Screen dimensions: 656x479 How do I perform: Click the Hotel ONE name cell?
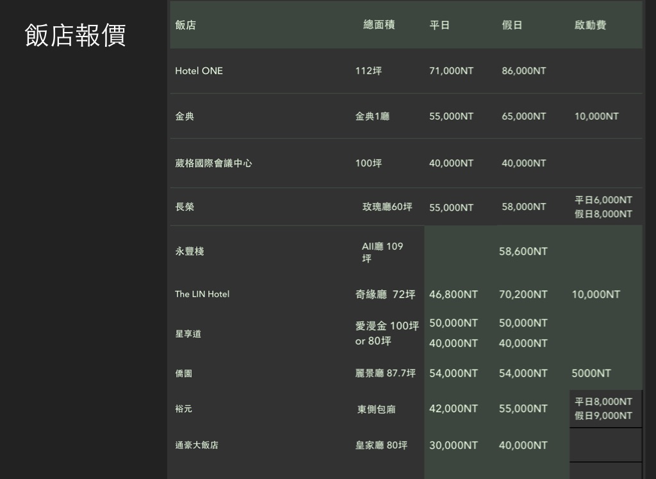click(199, 71)
